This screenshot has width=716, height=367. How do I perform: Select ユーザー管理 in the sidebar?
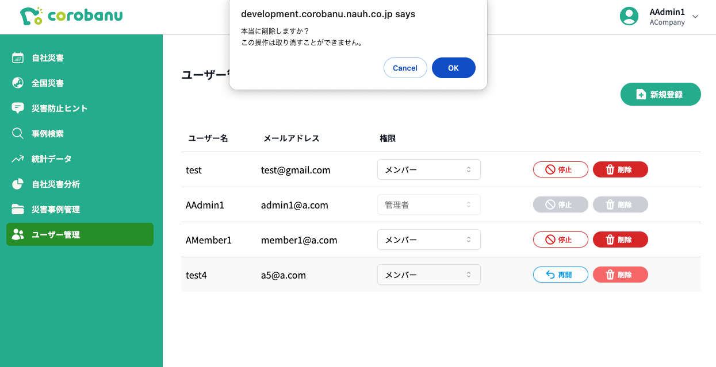click(x=80, y=234)
